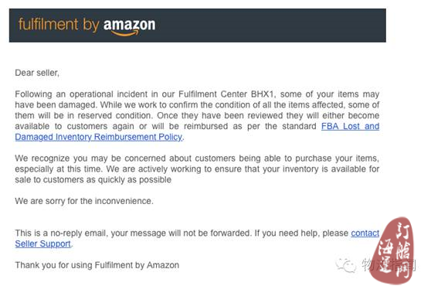This screenshot has height=286, width=431.
Task: Click the "This is a no-reply email" text
Action: pos(63,233)
